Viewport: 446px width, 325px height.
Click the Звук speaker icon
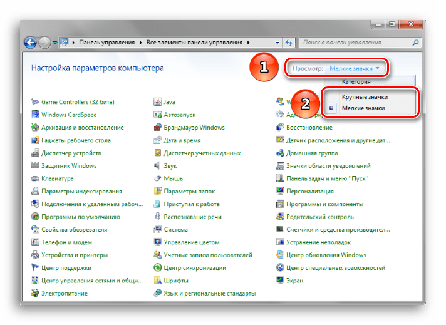157,165
